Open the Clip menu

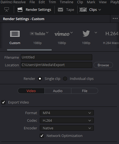[x=80, y=2]
